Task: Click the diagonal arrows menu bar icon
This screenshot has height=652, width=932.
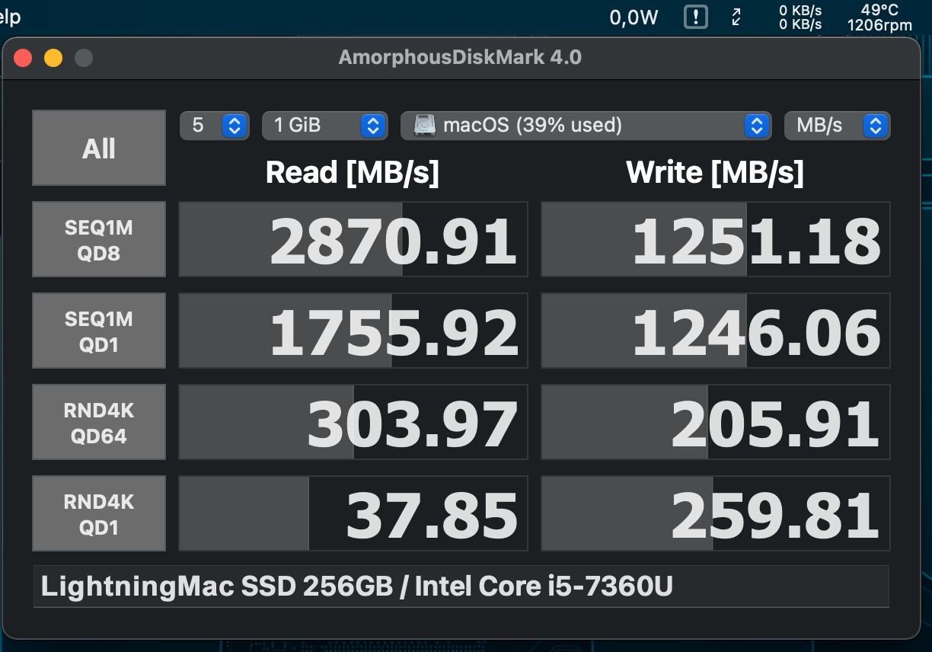Action: [x=736, y=17]
